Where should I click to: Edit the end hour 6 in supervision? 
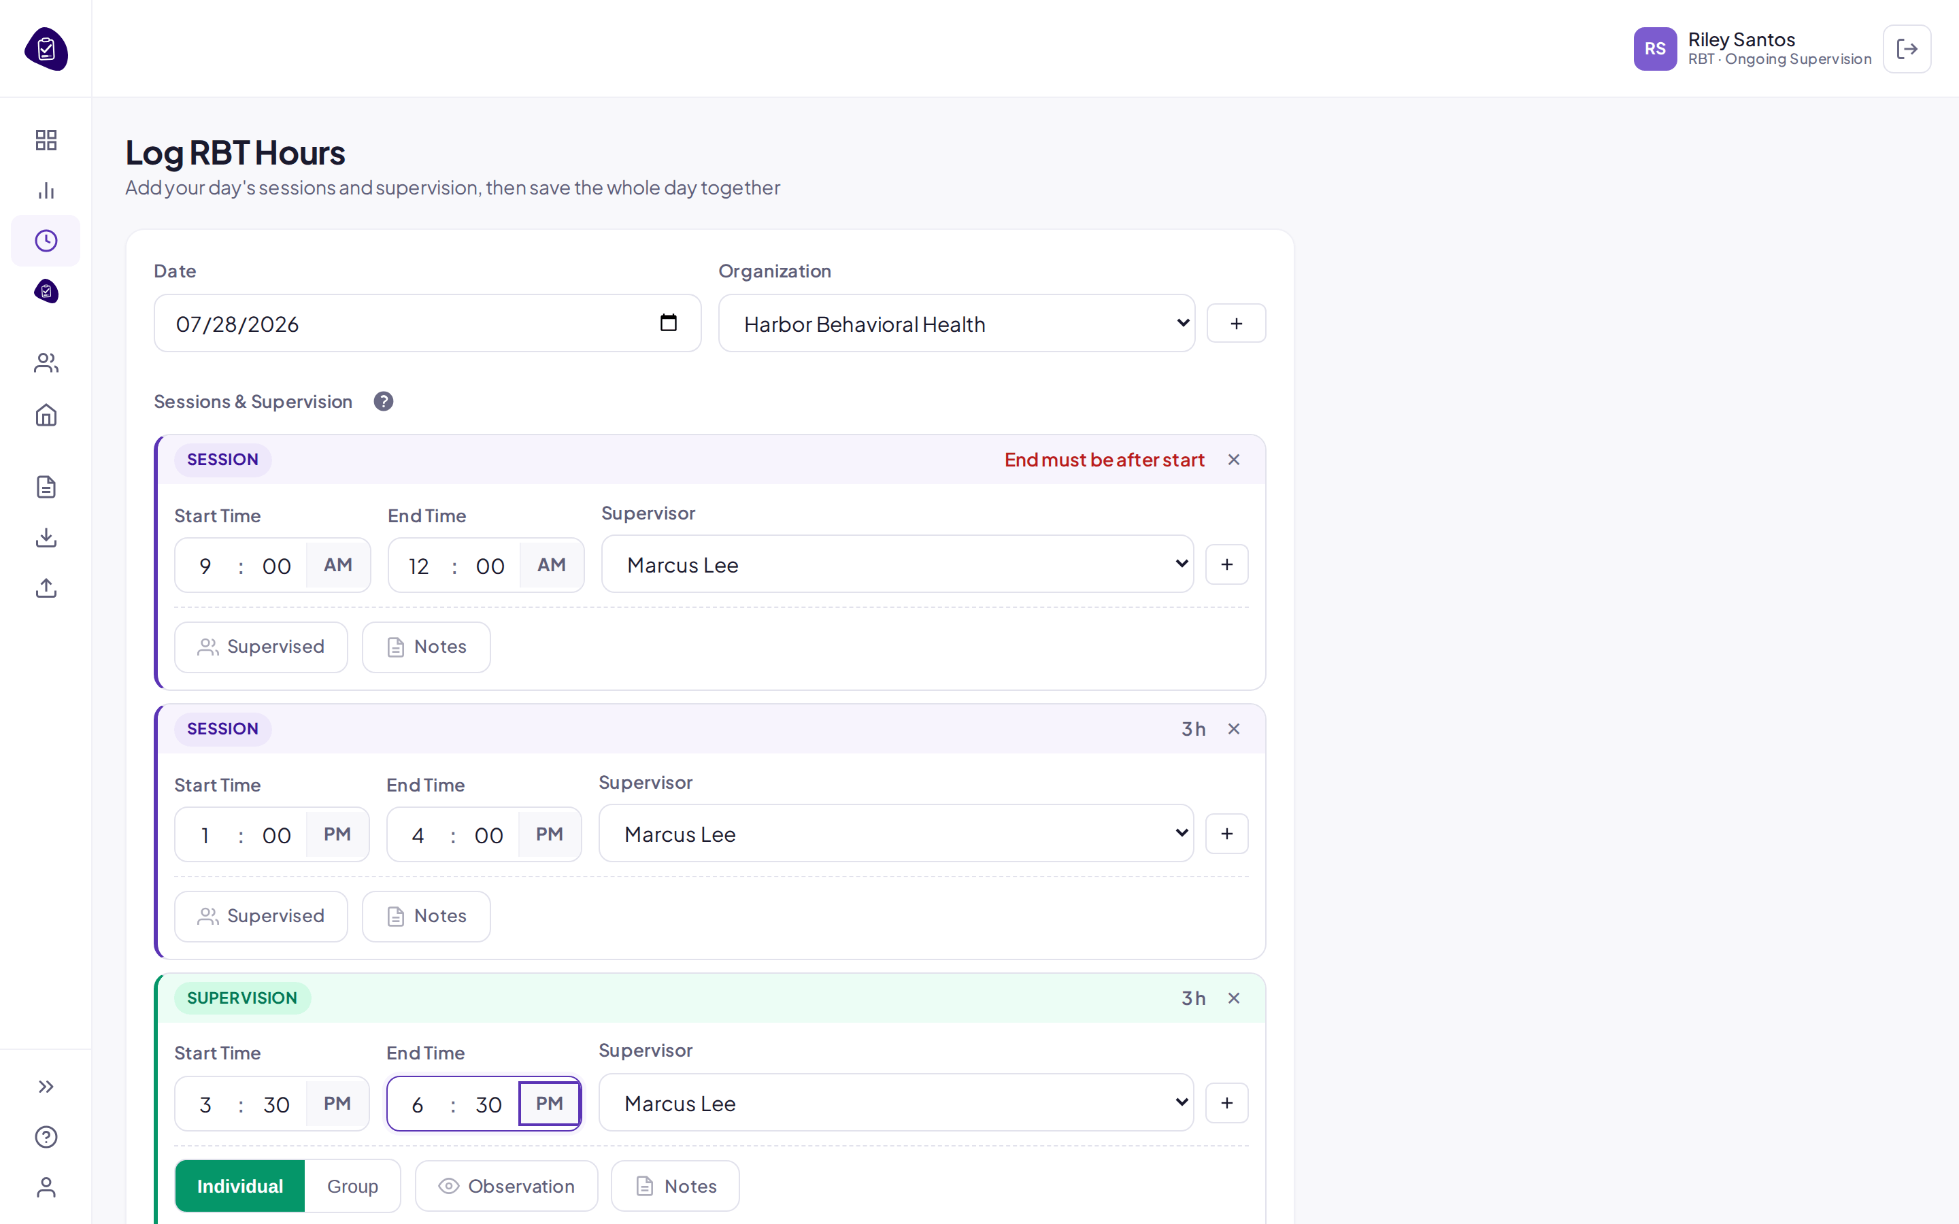[x=417, y=1104]
